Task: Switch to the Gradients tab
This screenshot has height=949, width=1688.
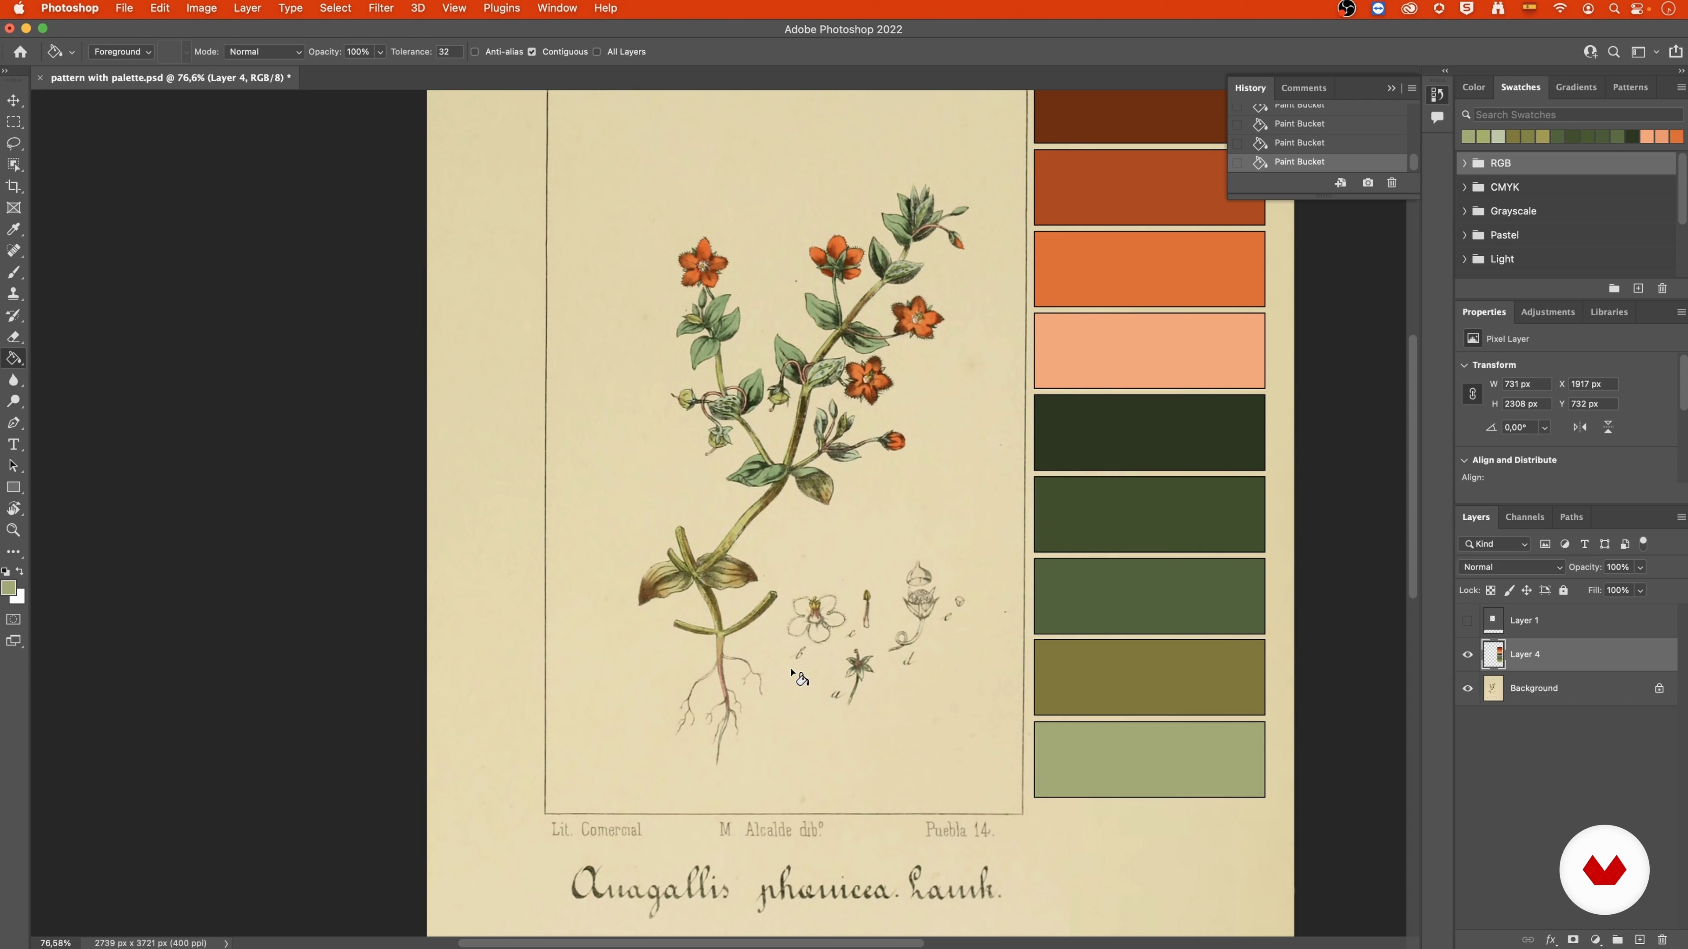Action: click(x=1576, y=87)
